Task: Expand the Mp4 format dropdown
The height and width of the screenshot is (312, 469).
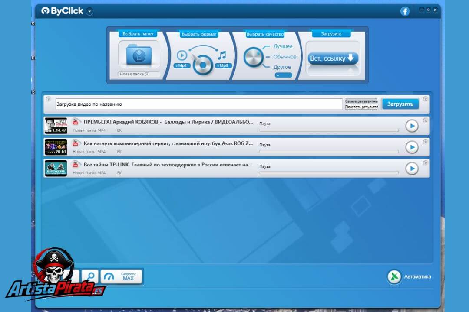Action: [x=182, y=66]
